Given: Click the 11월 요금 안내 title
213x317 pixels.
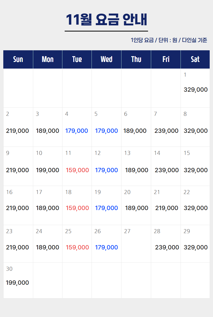Looking at the screenshot, I should point(106,20).
